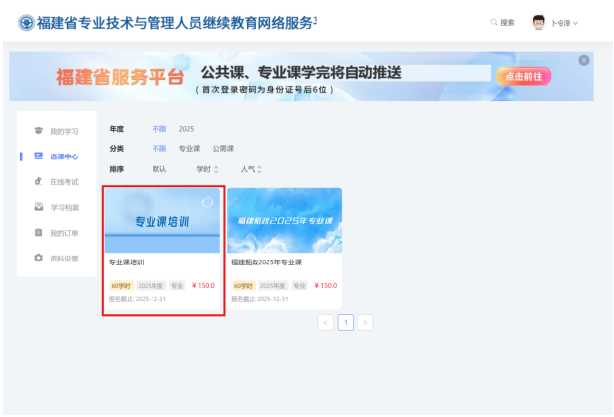The image size is (614, 417).
Task: Open 我的学习 menu item
Action: 64,131
